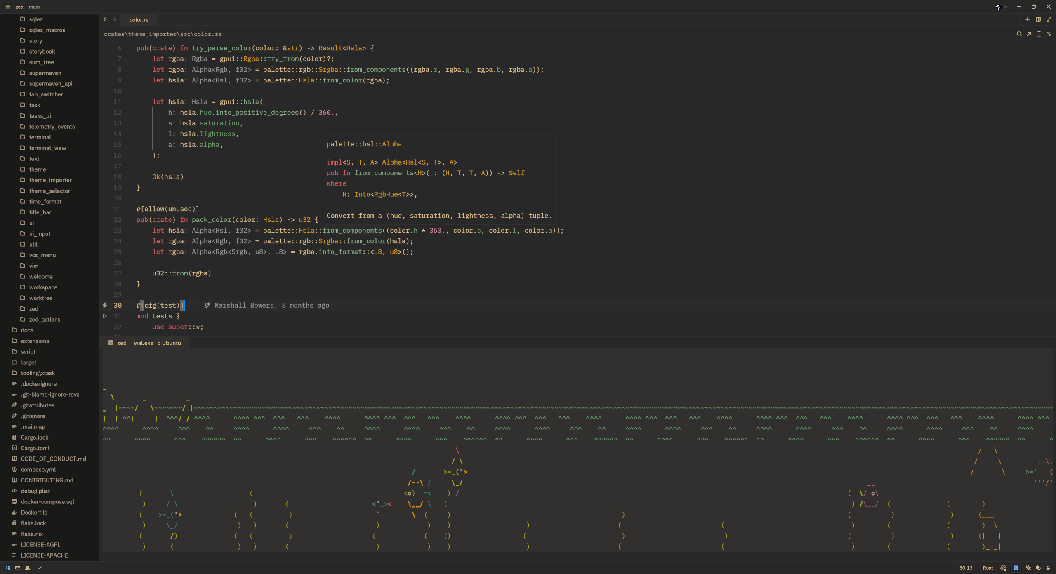
Task: Go forward with the right arrow
Action: (x=114, y=19)
